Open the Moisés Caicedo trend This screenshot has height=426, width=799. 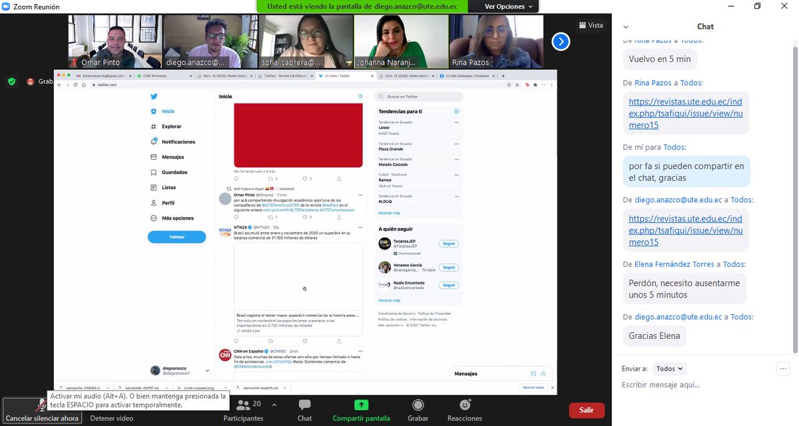coord(418,162)
